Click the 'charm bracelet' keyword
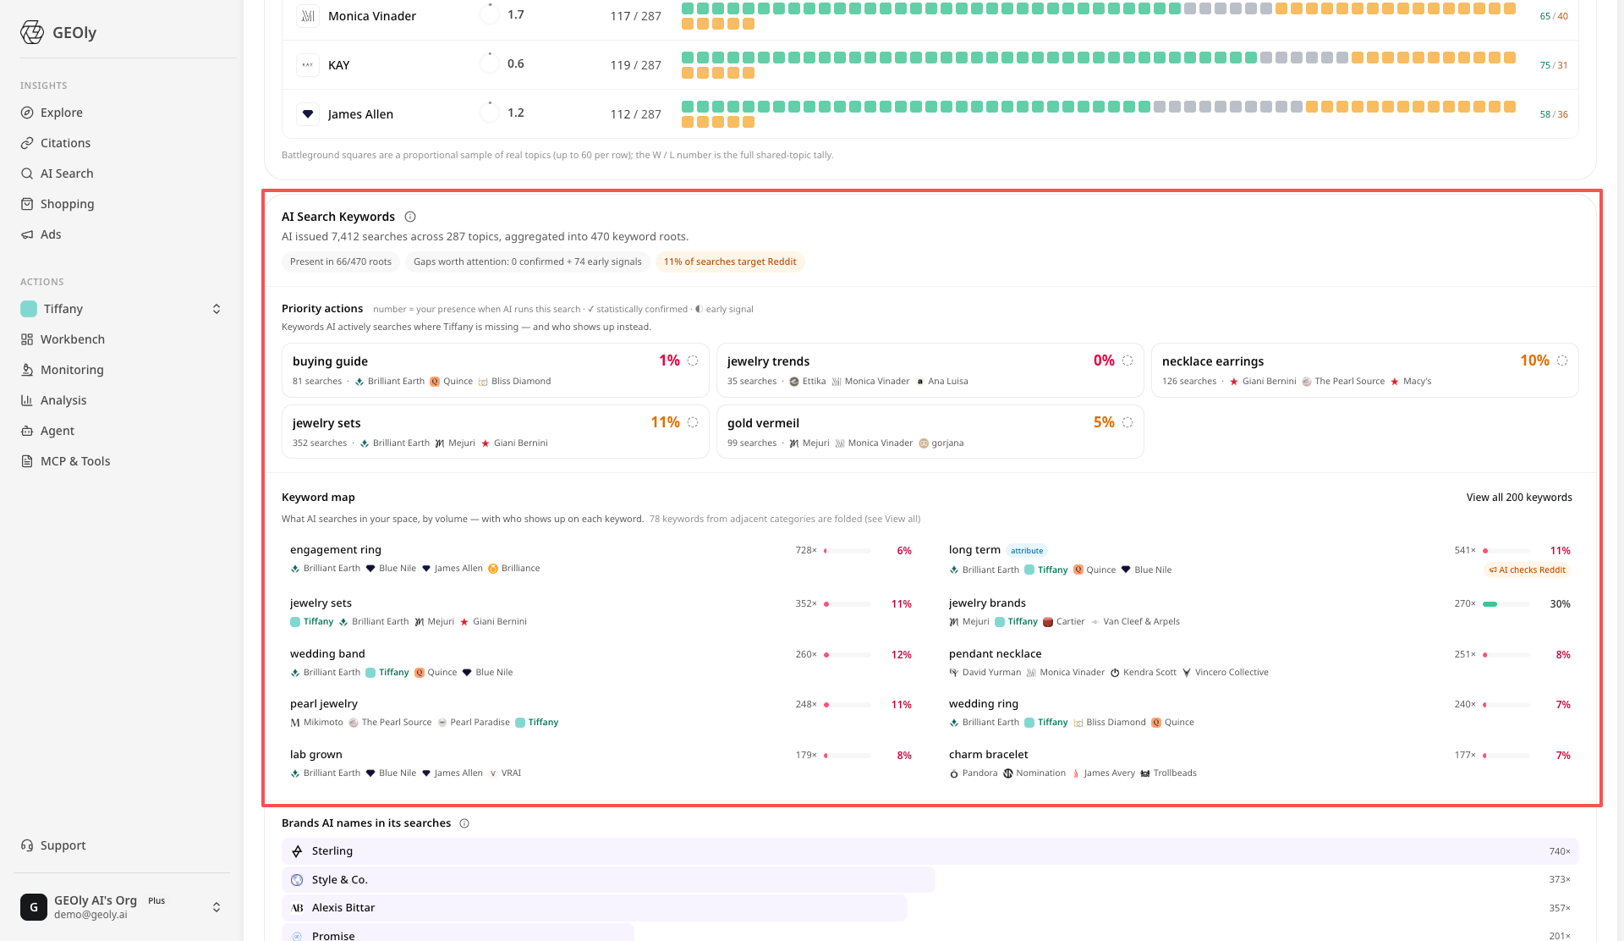The width and height of the screenshot is (1624, 941). pyautogui.click(x=989, y=755)
